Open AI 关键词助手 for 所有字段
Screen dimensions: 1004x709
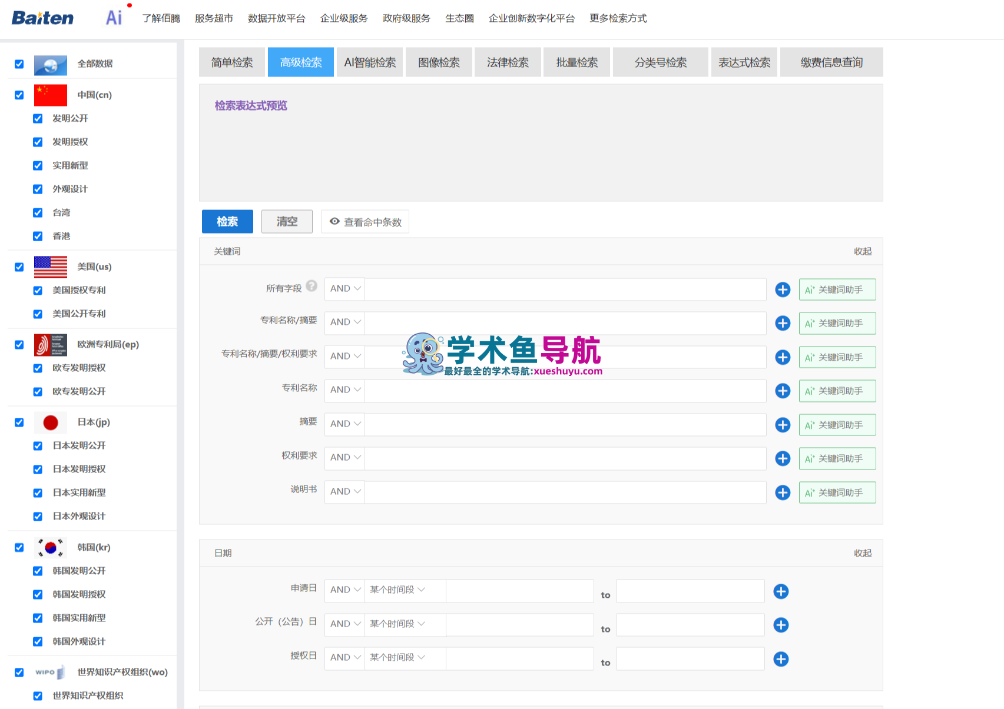tap(837, 289)
